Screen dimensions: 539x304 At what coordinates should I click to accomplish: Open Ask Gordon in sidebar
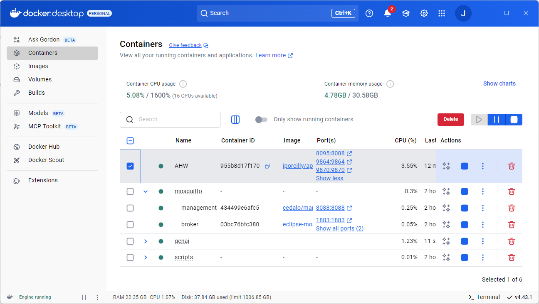pyautogui.click(x=52, y=40)
